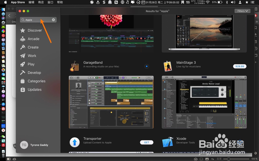Click browser capture camera icon
The height and width of the screenshot is (161, 259).
click(x=196, y=159)
